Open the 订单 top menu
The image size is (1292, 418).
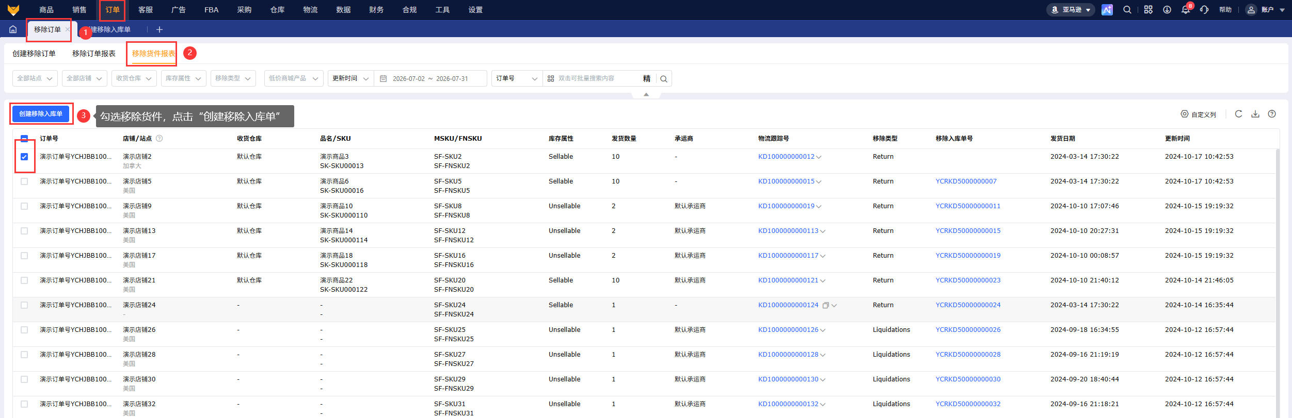(x=113, y=10)
